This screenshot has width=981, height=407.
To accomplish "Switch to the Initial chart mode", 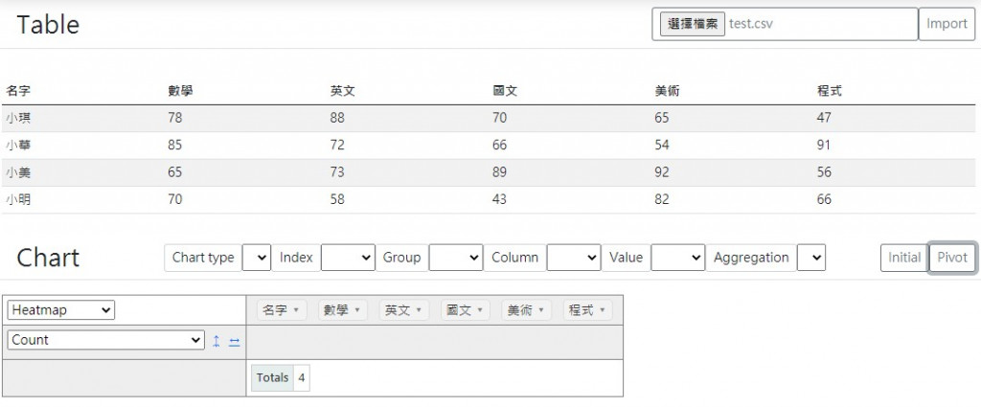I will point(904,258).
